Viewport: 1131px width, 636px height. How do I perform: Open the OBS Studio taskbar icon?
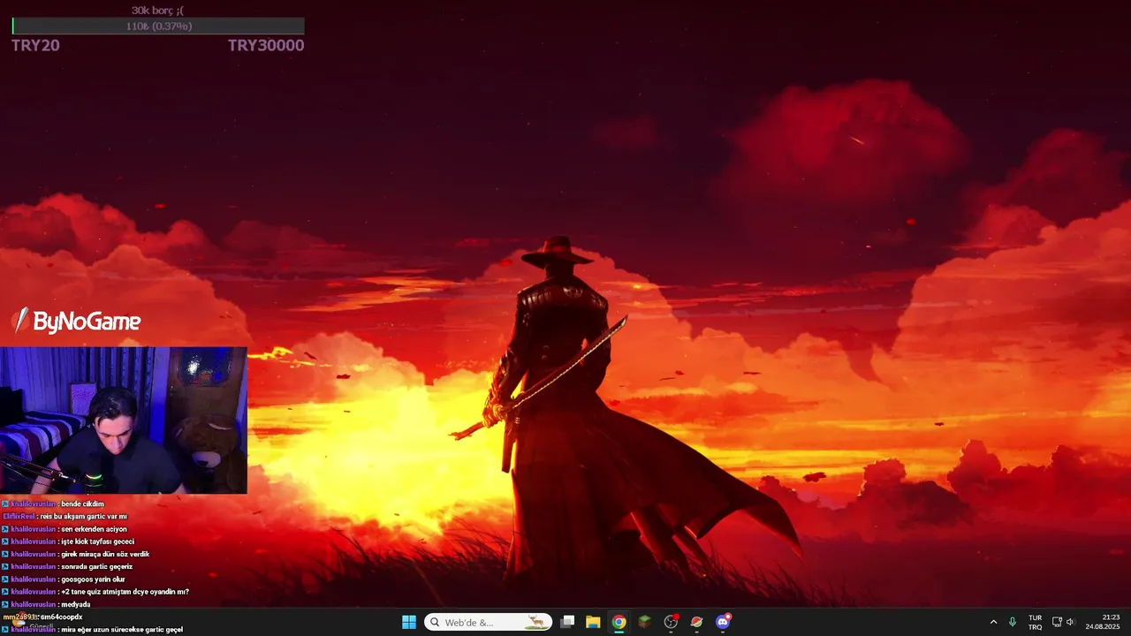click(671, 622)
